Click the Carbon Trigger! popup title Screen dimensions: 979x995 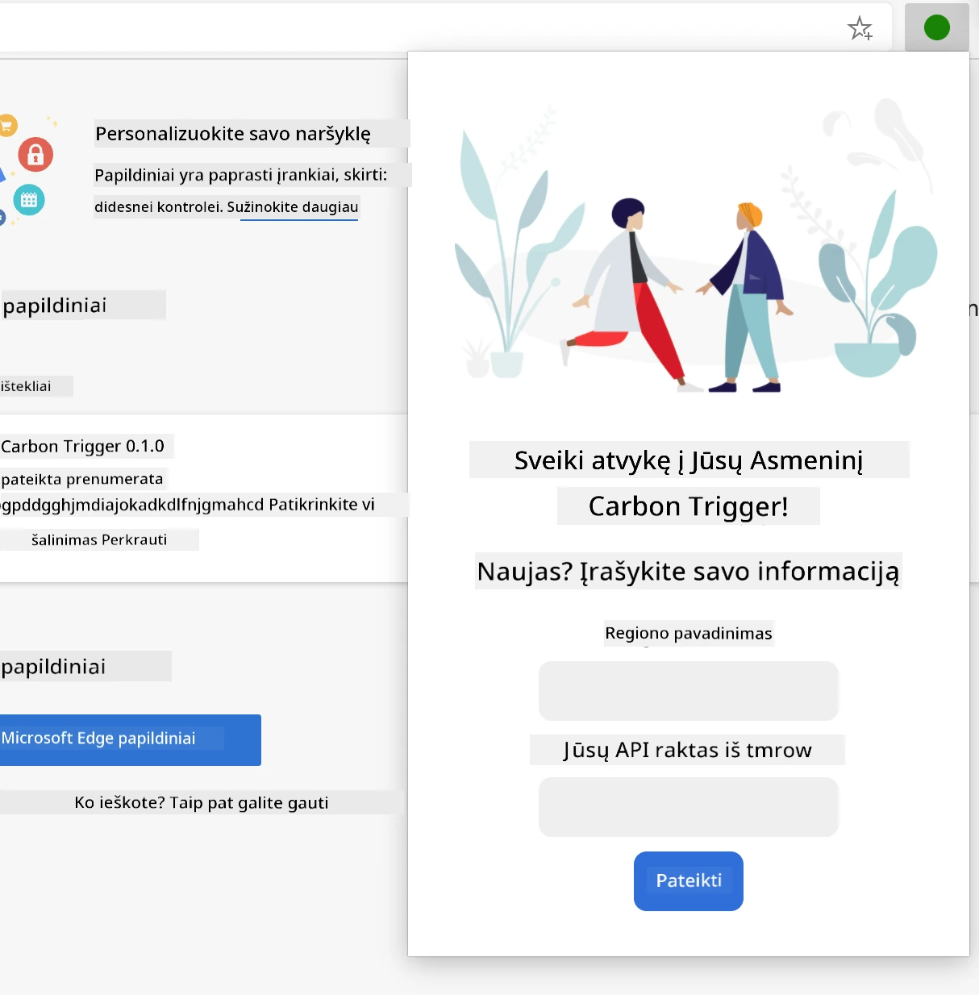(689, 506)
